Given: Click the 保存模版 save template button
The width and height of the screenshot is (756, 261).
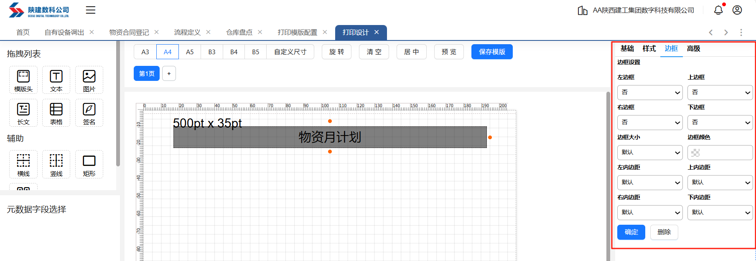Looking at the screenshot, I should (492, 52).
